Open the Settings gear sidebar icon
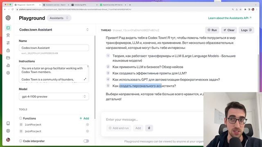This screenshot has height=147, width=262. (x=8, y=73)
